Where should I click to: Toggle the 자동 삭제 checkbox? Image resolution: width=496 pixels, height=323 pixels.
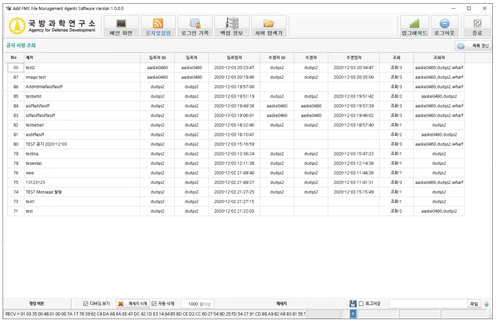[x=154, y=304]
